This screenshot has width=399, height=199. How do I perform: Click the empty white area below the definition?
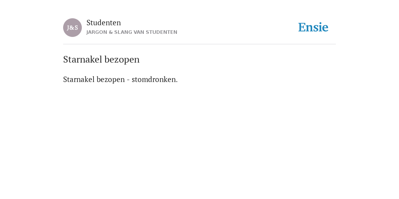click(x=199, y=140)
